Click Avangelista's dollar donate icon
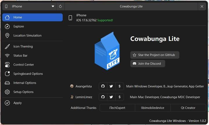This screenshot has height=125, width=209. (x=120, y=86)
